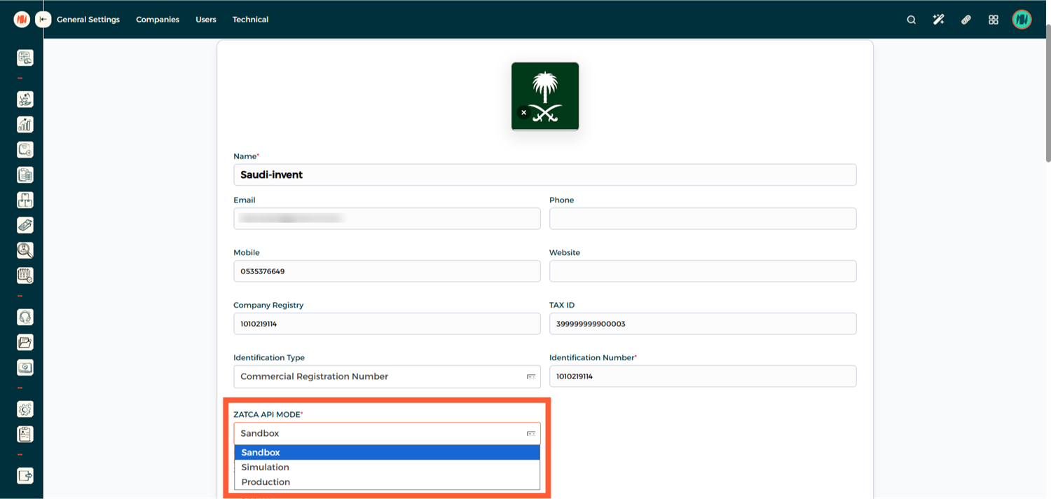The width and height of the screenshot is (1051, 499).
Task: Open the folder icon in sidebar
Action: pyautogui.click(x=25, y=343)
